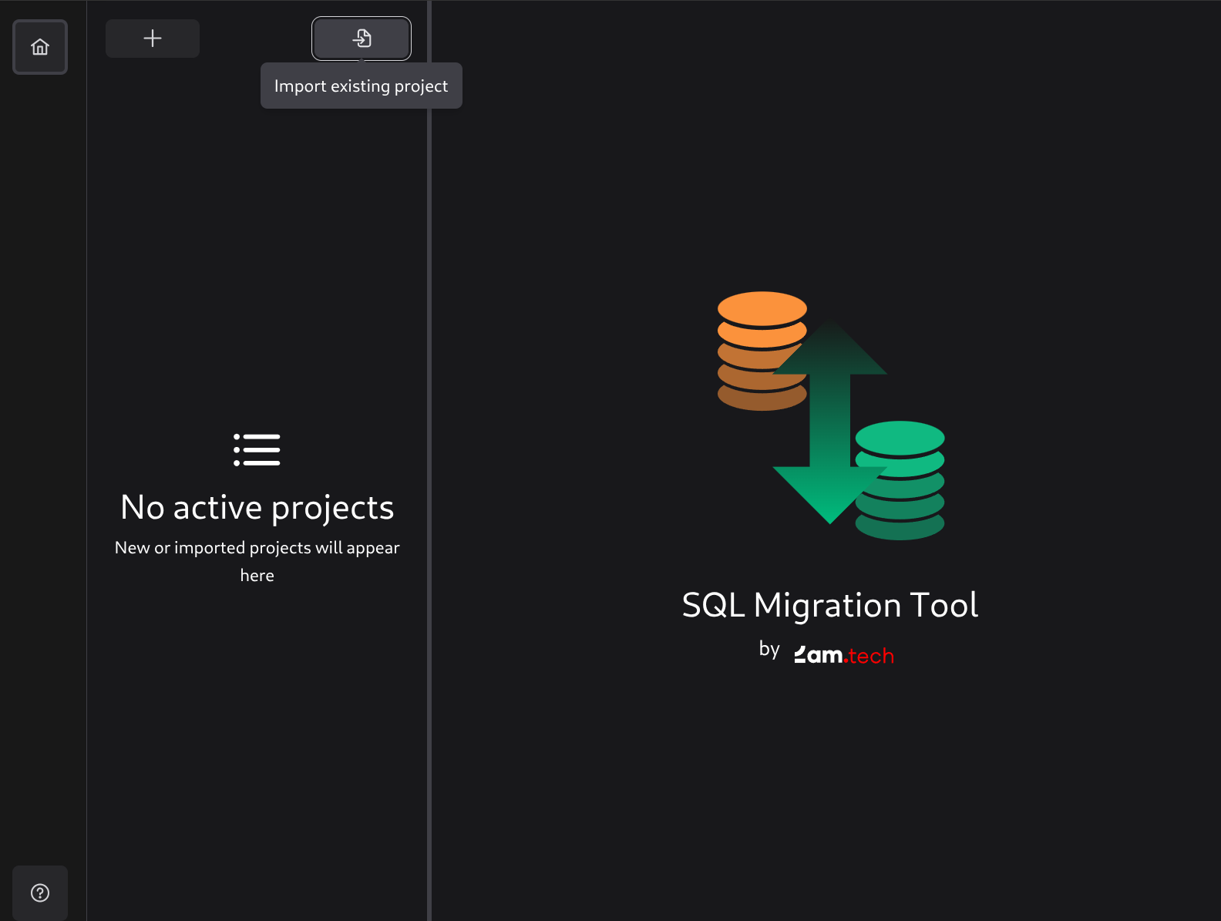Select the "New or imported projects will appear here" text
1221x921 pixels.
tap(257, 561)
